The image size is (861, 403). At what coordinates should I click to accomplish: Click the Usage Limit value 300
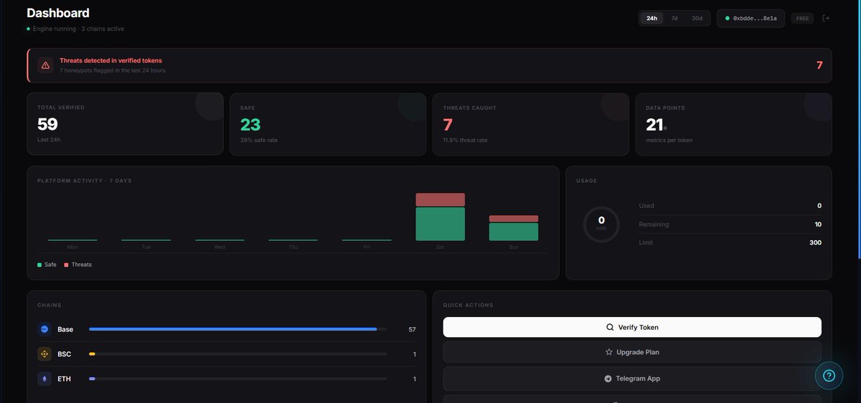tap(816, 242)
